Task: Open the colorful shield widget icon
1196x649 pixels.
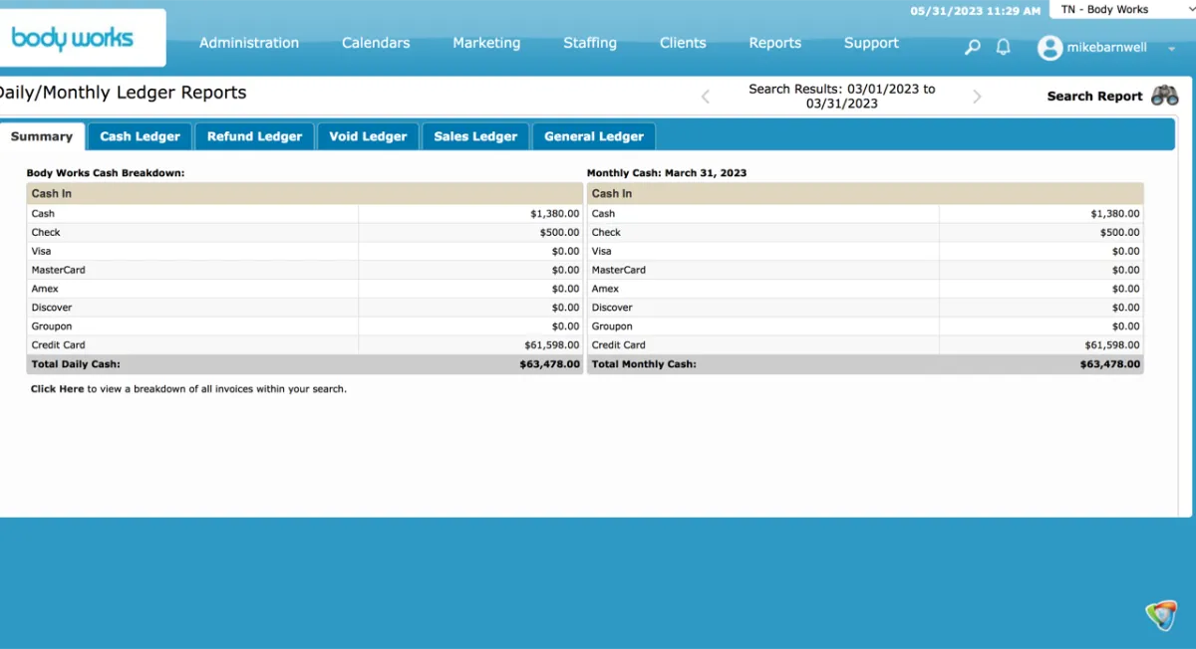Action: [x=1161, y=616]
